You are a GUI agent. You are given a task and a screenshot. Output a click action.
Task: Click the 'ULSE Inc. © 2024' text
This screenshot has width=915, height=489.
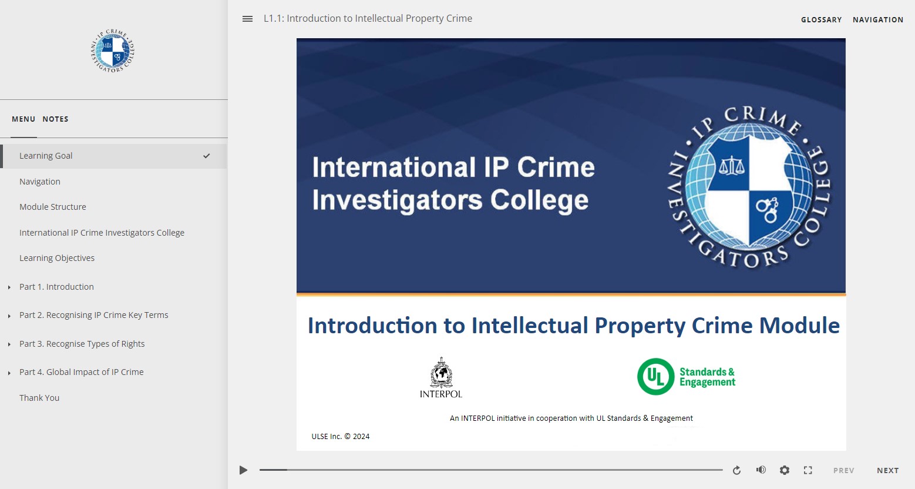coord(341,437)
